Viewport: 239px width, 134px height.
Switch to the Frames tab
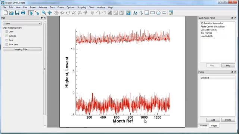pyautogui.click(x=204, y=125)
